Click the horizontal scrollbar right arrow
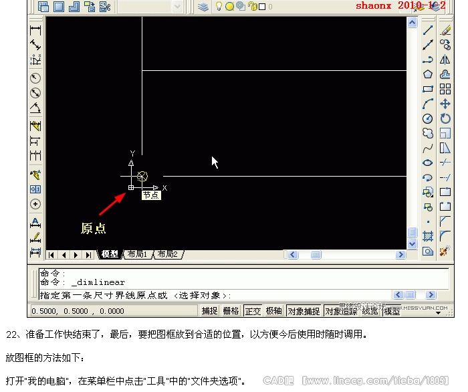468x392 pixels. [x=400, y=255]
